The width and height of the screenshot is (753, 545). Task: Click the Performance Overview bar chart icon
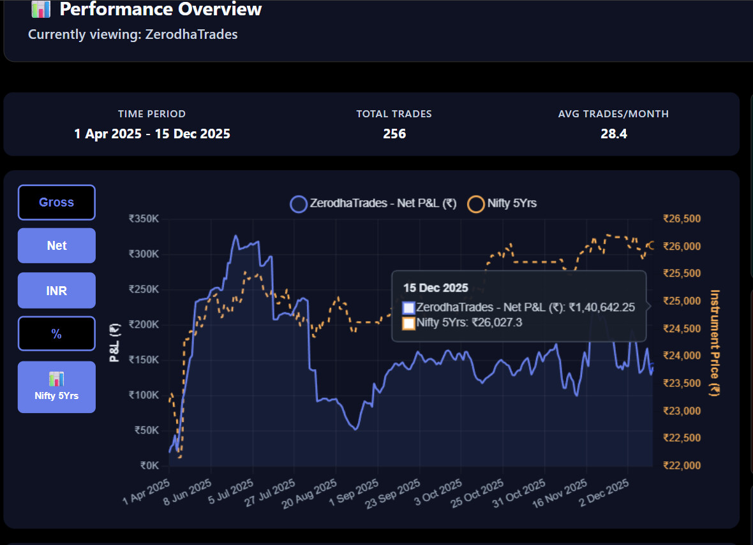[41, 10]
